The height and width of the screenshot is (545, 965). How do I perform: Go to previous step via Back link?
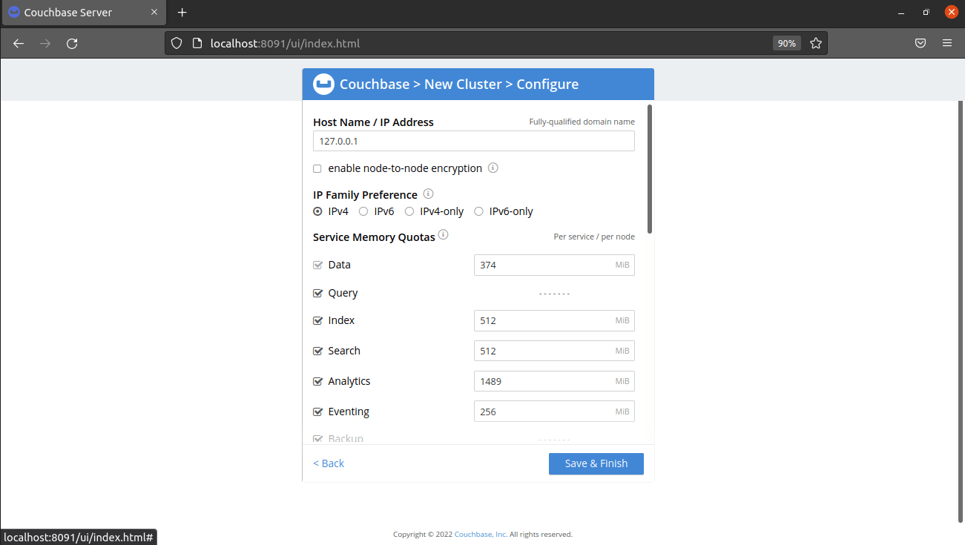(x=329, y=463)
